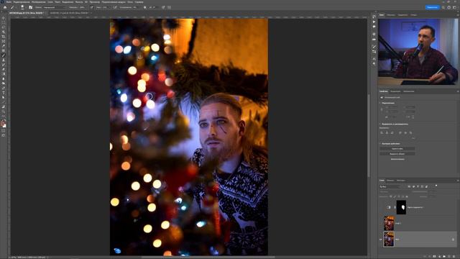The width and height of the screenshot is (460, 259).
Task: Create new adjustment layer icon
Action: pos(439,256)
